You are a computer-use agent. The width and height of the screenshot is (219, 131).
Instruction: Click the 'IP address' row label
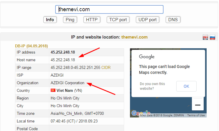click(x=26, y=52)
